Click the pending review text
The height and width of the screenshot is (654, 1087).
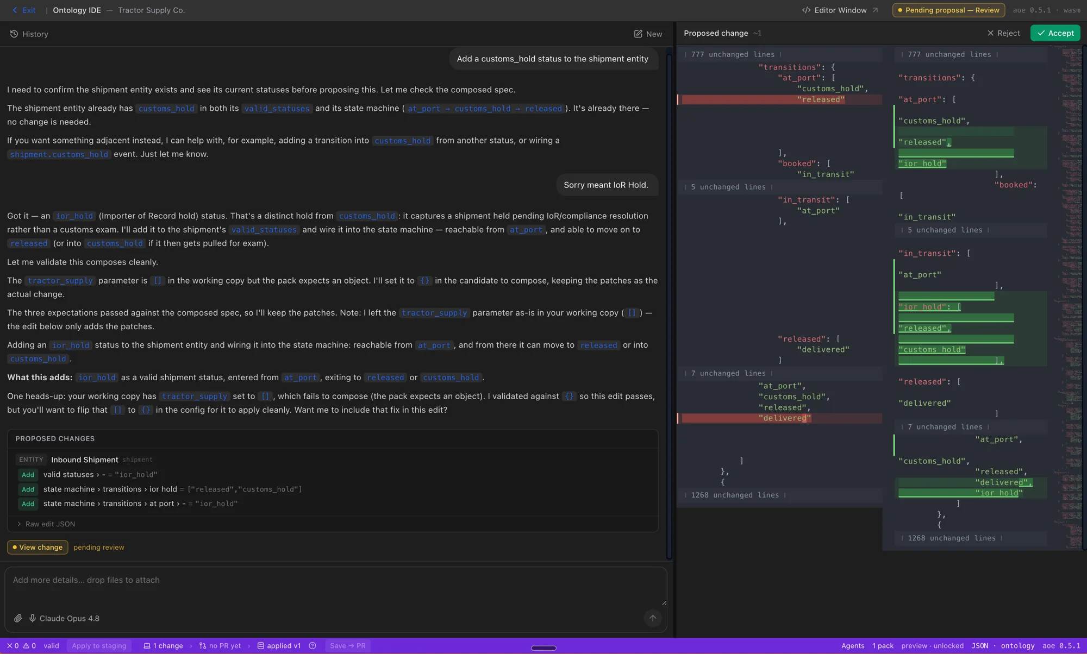pyautogui.click(x=98, y=547)
